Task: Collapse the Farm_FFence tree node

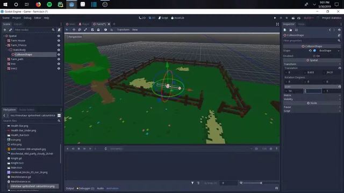Action: pyautogui.click(x=6, y=45)
